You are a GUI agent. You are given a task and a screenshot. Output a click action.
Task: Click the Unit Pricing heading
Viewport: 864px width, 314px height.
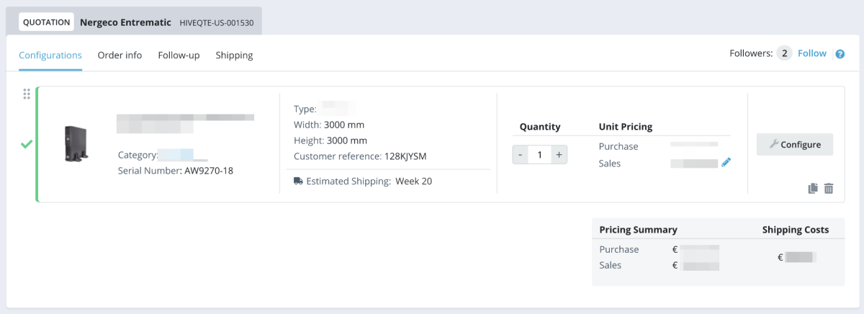point(625,127)
